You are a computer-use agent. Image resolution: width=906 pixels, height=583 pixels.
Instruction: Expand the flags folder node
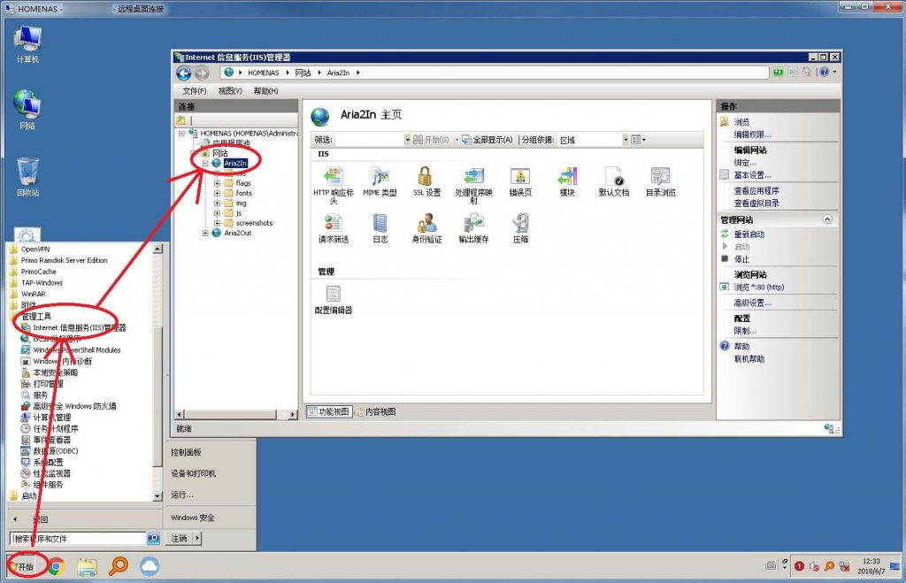tap(218, 183)
